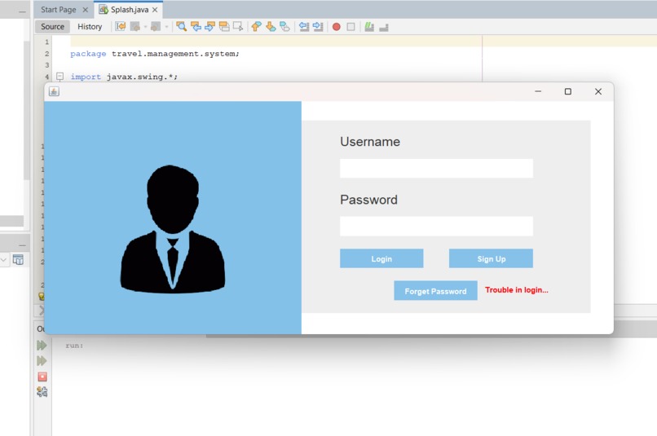Click the 'Username' label
Viewport: 657px width, 436px height.
370,142
